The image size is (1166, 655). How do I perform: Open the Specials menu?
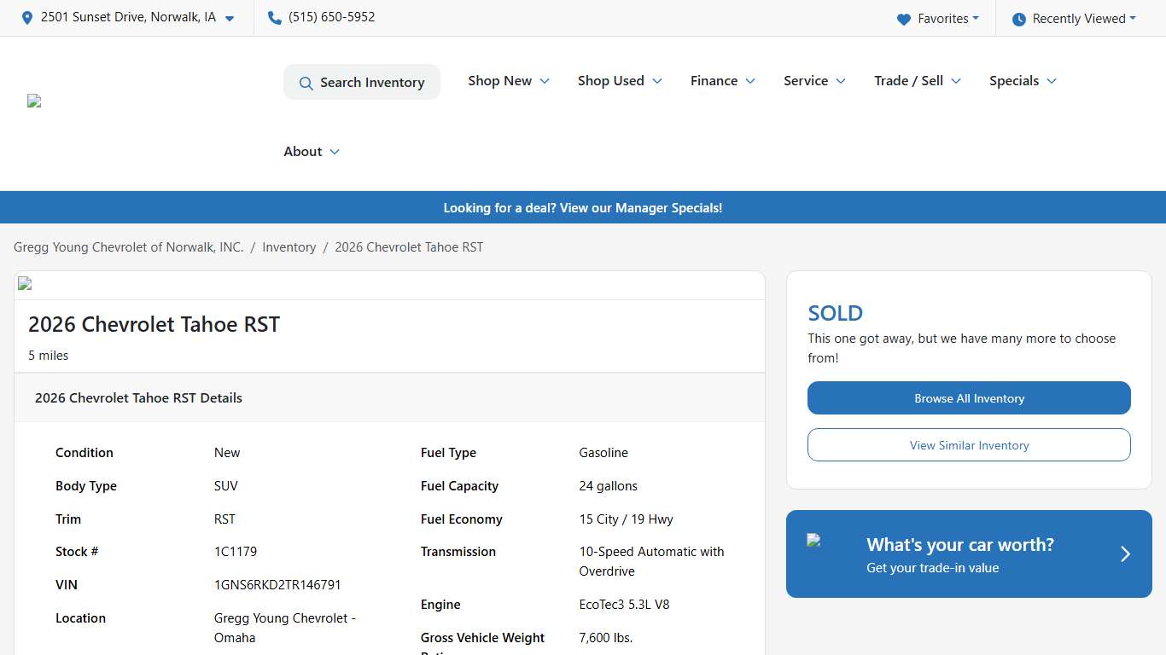click(x=1023, y=81)
